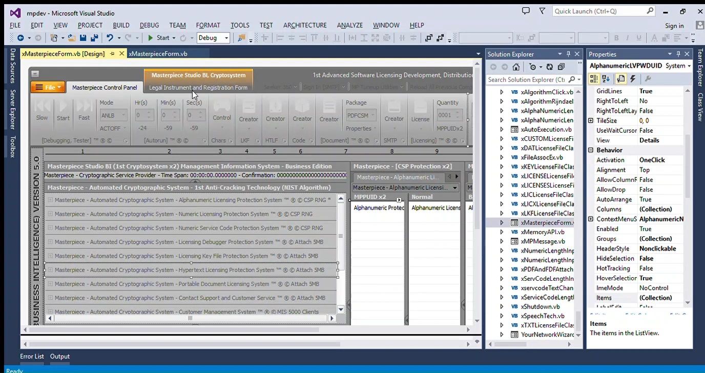
Task: Show Events with the lightning bolt icon
Action: [633, 79]
